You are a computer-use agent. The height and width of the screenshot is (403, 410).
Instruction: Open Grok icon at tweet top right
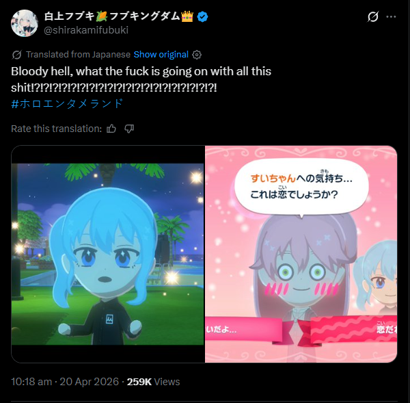point(373,16)
